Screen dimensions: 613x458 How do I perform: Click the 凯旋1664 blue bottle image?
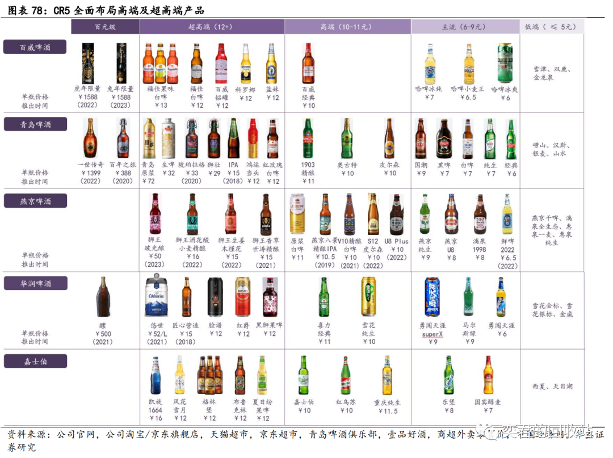pyautogui.click(x=155, y=375)
